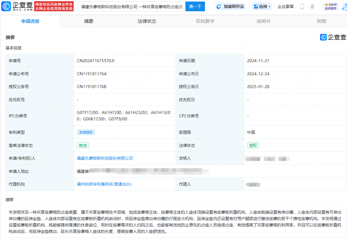Viewport: 347px width, 239px height.
Task: Expand the 应用 dropdown menu
Action: pyautogui.click(x=262, y=6)
